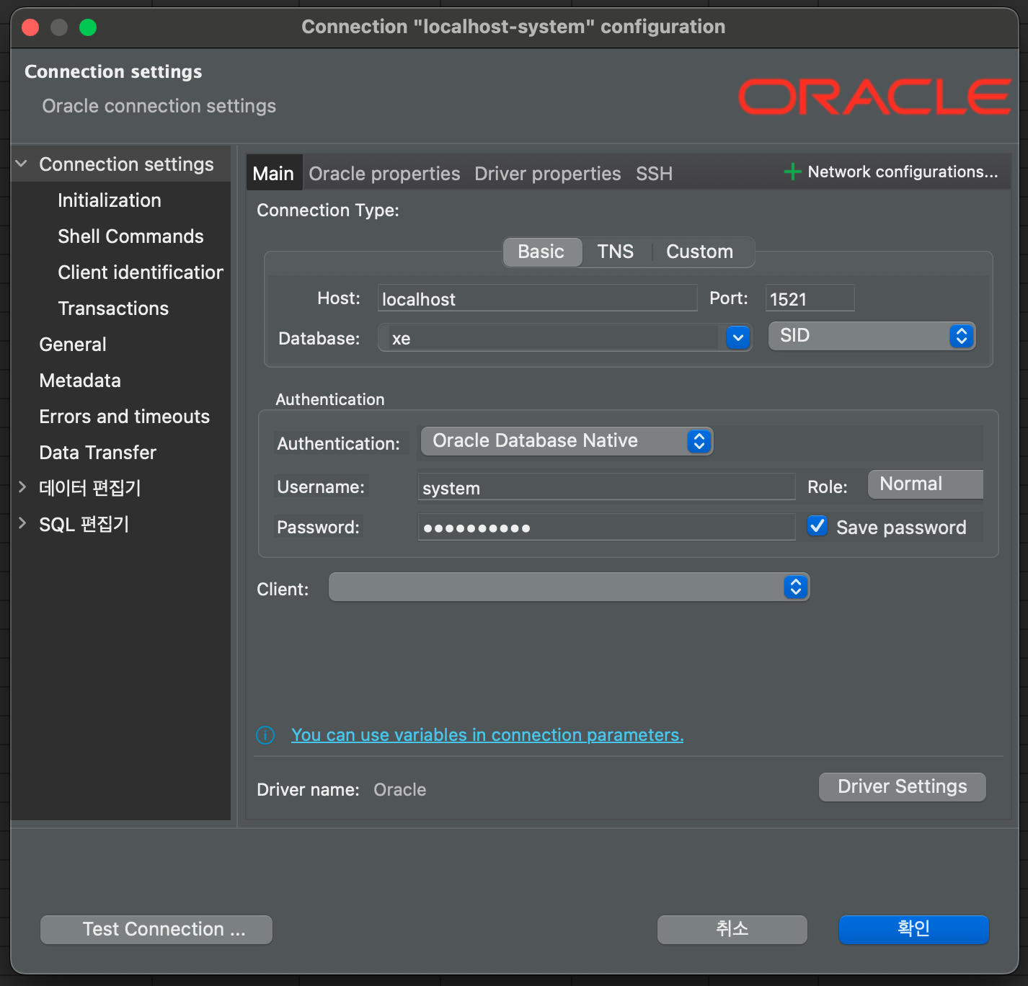Select Connection settings in the sidebar tree

click(x=126, y=164)
